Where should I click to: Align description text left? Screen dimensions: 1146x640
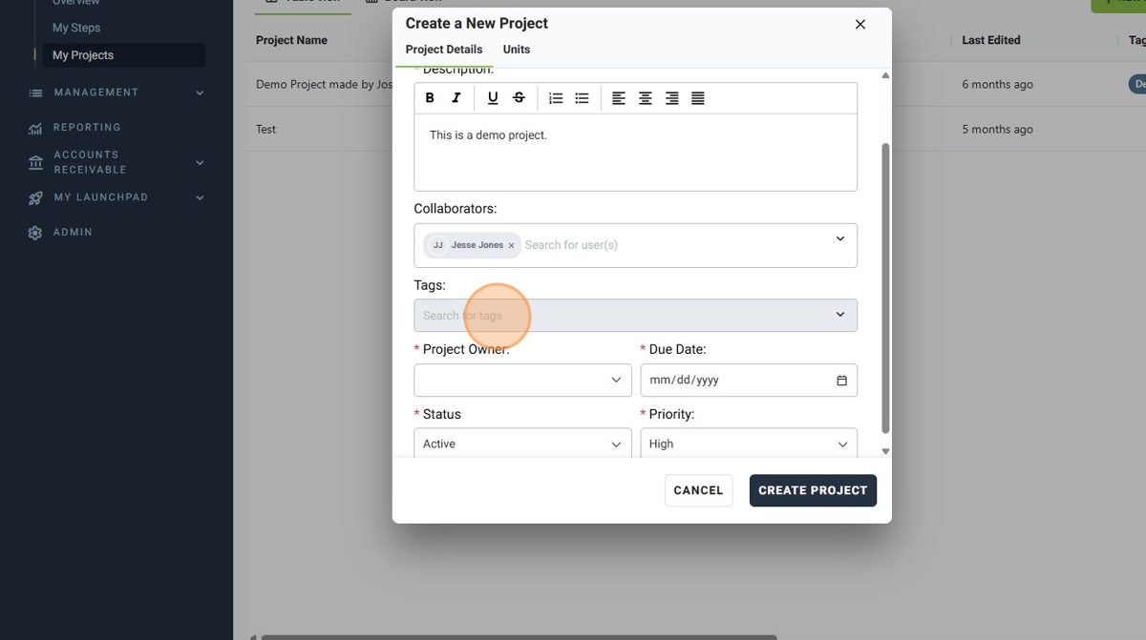click(x=619, y=98)
